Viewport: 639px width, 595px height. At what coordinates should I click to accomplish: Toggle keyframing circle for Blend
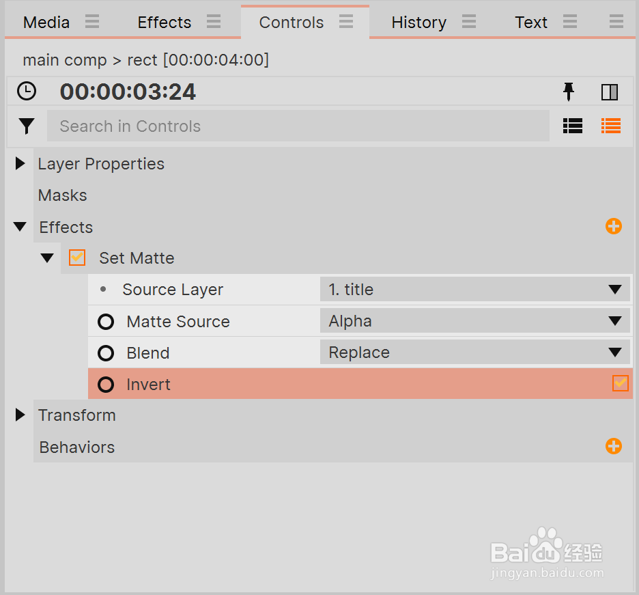(106, 353)
